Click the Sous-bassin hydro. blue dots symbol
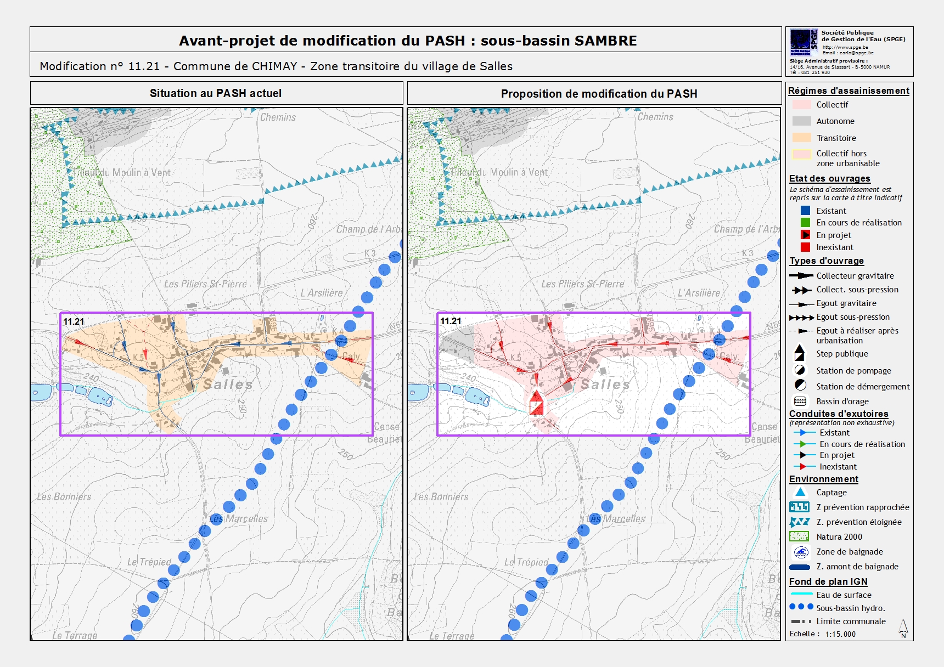The width and height of the screenshot is (944, 667). tap(801, 607)
